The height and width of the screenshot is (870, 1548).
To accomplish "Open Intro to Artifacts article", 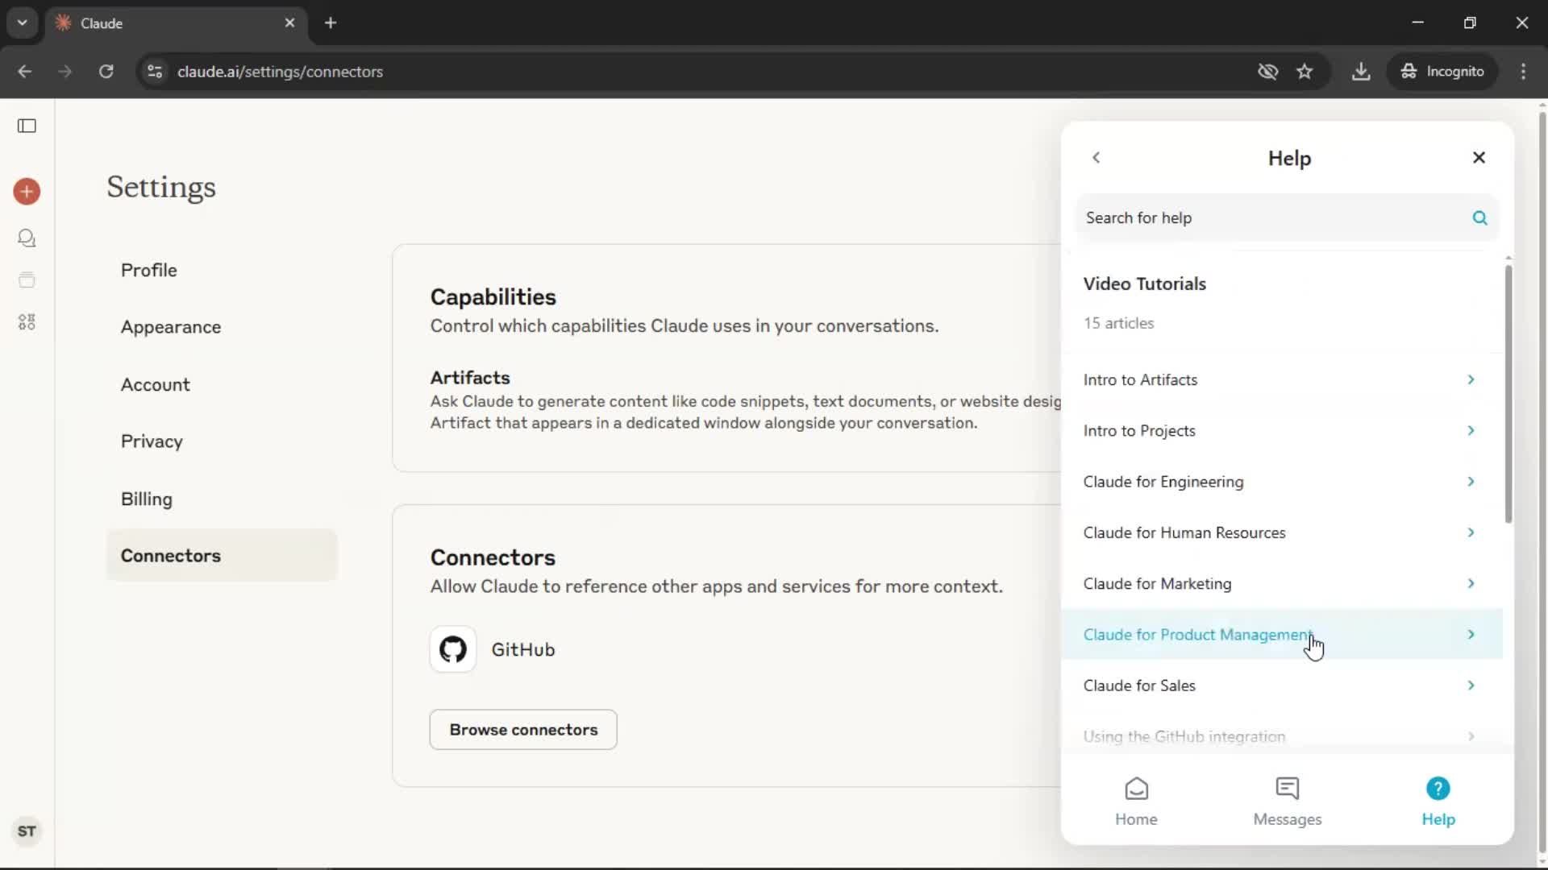I will pos(1282,379).
